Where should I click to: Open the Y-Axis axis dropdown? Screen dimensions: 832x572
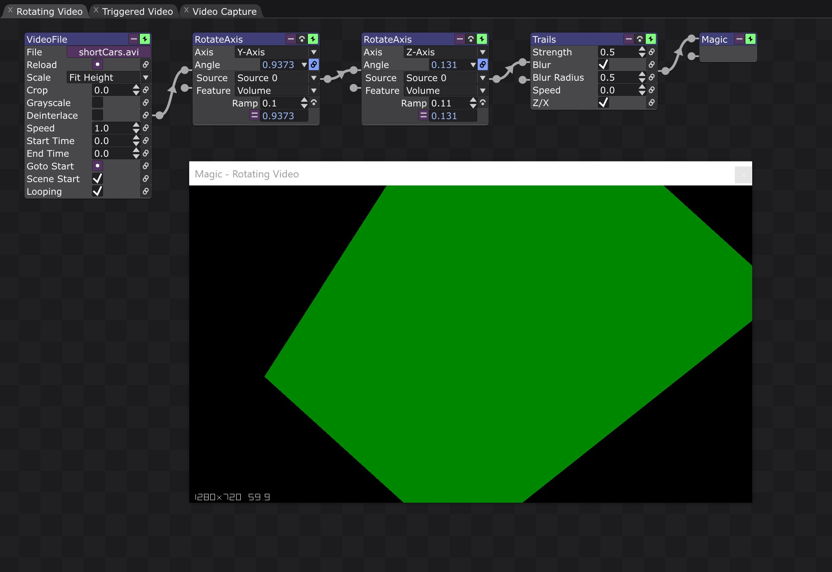click(277, 52)
